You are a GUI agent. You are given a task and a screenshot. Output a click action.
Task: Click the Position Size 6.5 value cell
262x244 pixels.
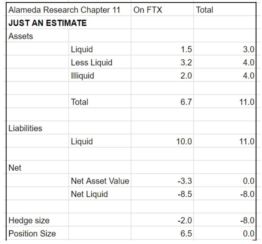[162, 233]
